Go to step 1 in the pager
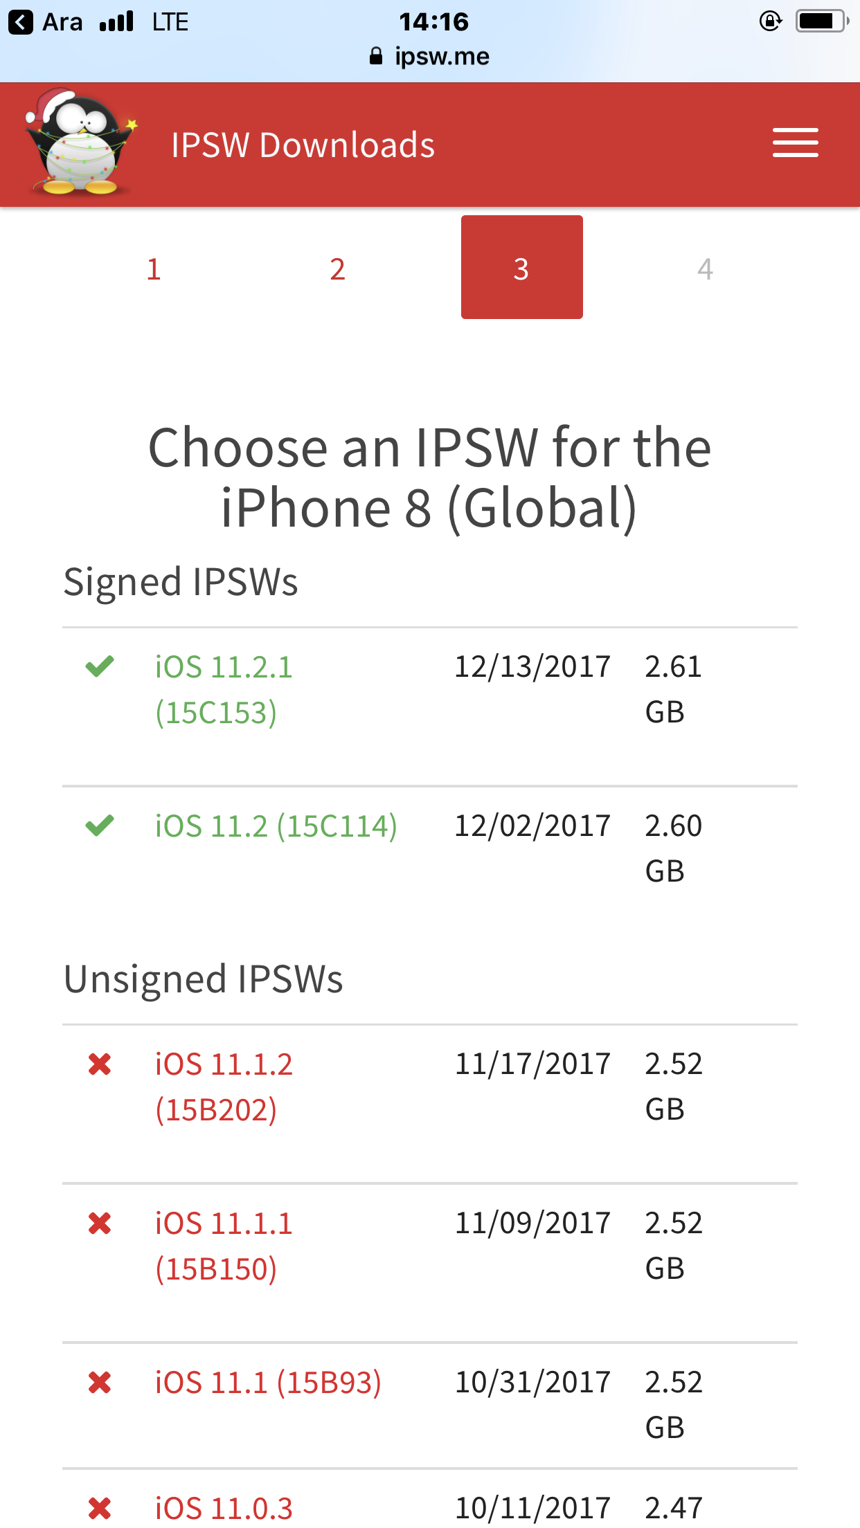This screenshot has height=1528, width=860. point(154,269)
